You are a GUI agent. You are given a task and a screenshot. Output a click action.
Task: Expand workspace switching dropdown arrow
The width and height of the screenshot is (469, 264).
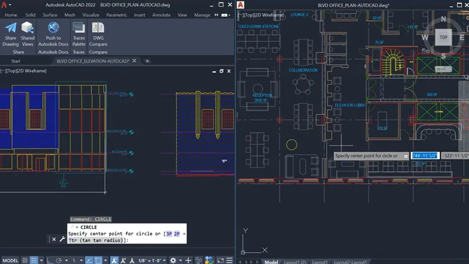(x=181, y=260)
